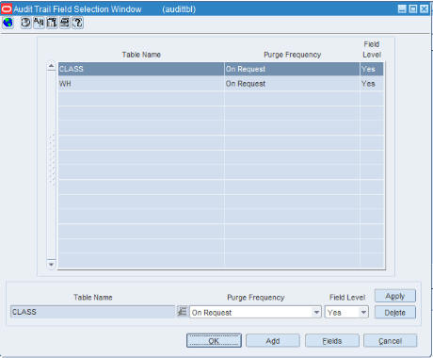The height and width of the screenshot is (358, 433).
Task: Click the Apply button
Action: point(395,296)
